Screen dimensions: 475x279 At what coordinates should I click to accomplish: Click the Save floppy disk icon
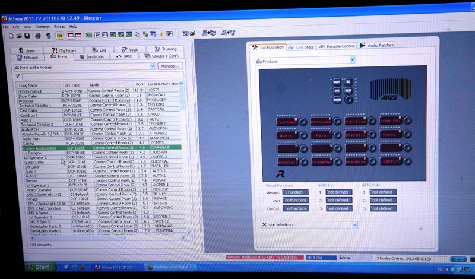(x=27, y=36)
